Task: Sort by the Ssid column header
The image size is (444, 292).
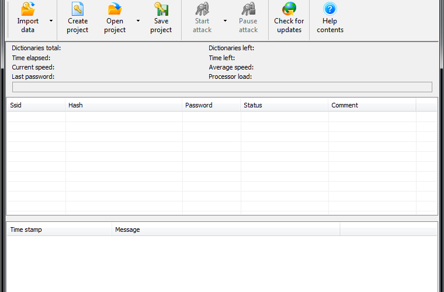Action: point(36,105)
